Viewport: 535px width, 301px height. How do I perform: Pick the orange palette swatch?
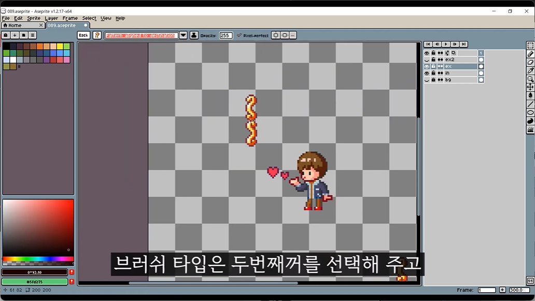point(40,46)
